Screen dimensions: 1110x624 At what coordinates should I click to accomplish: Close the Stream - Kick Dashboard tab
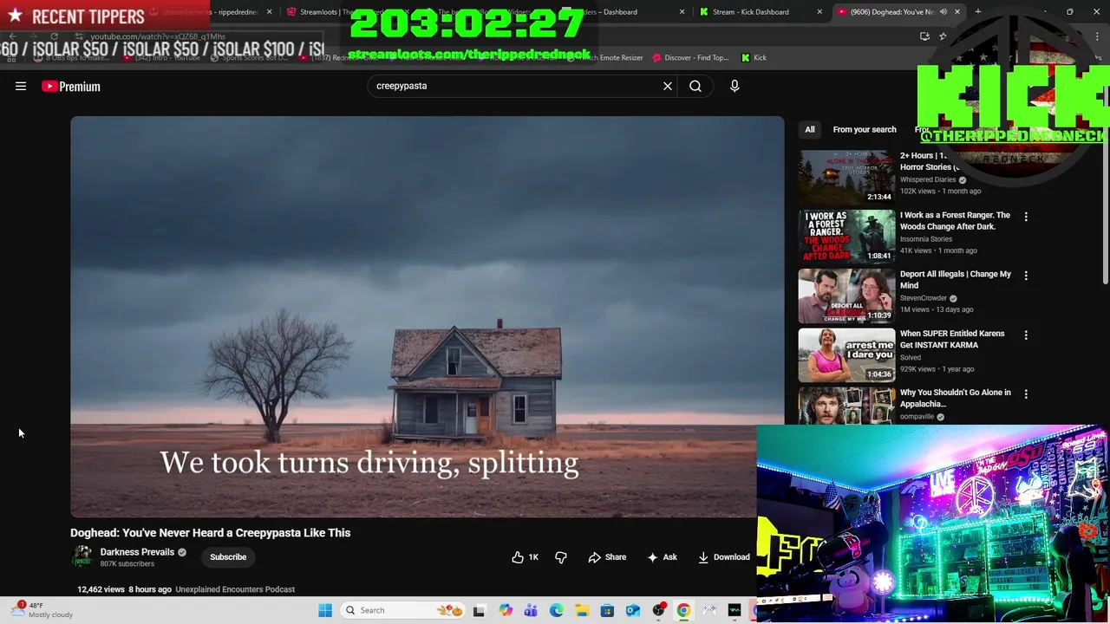pyautogui.click(x=819, y=12)
